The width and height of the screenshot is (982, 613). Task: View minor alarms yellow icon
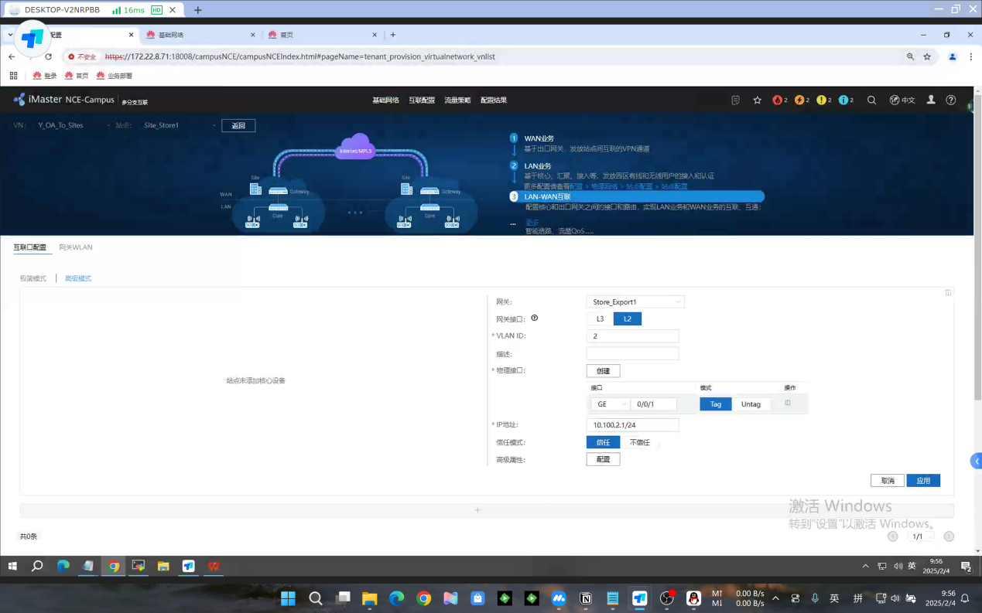[823, 100]
